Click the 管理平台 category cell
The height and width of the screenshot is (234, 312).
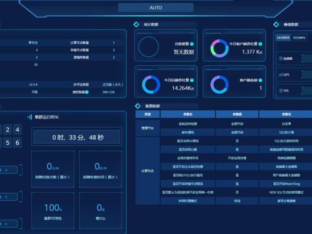(147, 128)
